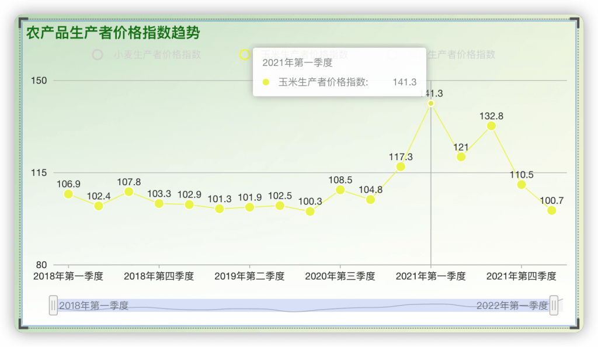Click the 小麦生产者价格指数 legend label text
The height and width of the screenshot is (347, 598).
pyautogui.click(x=157, y=55)
